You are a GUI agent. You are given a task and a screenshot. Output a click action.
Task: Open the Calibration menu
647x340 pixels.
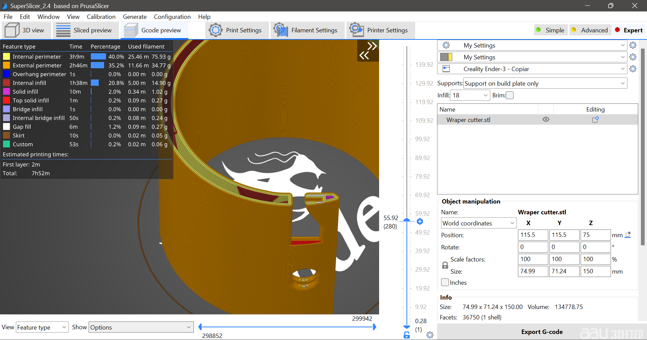(x=101, y=17)
